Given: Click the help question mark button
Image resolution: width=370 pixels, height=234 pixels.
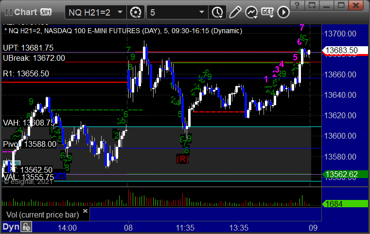Looking at the screenshot, I should coord(297,5).
